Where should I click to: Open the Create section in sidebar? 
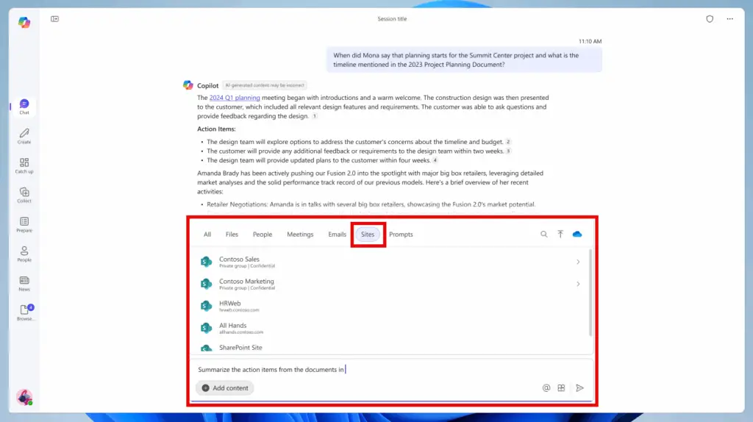pyautogui.click(x=24, y=135)
